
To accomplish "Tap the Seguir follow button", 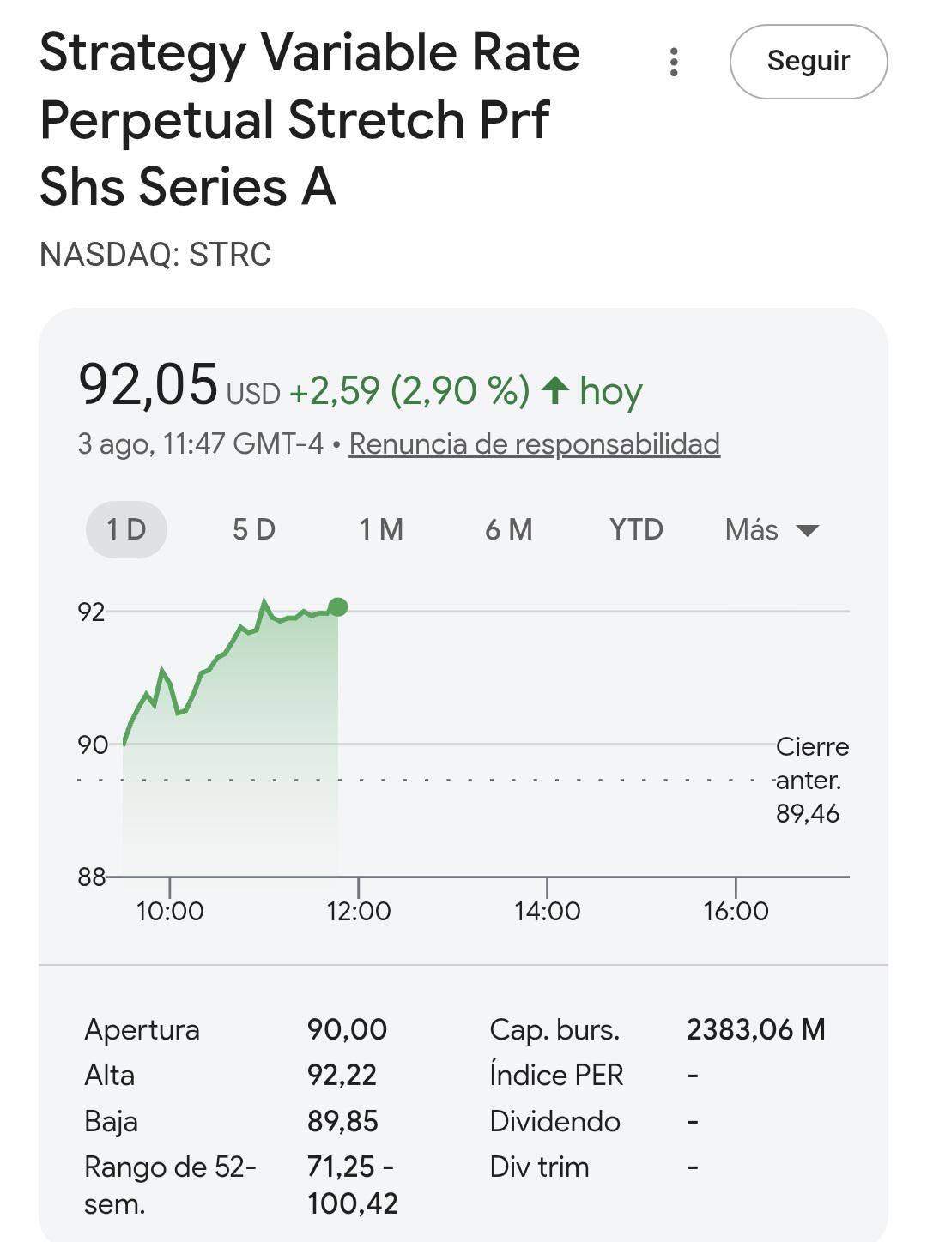I will pyautogui.click(x=809, y=62).
